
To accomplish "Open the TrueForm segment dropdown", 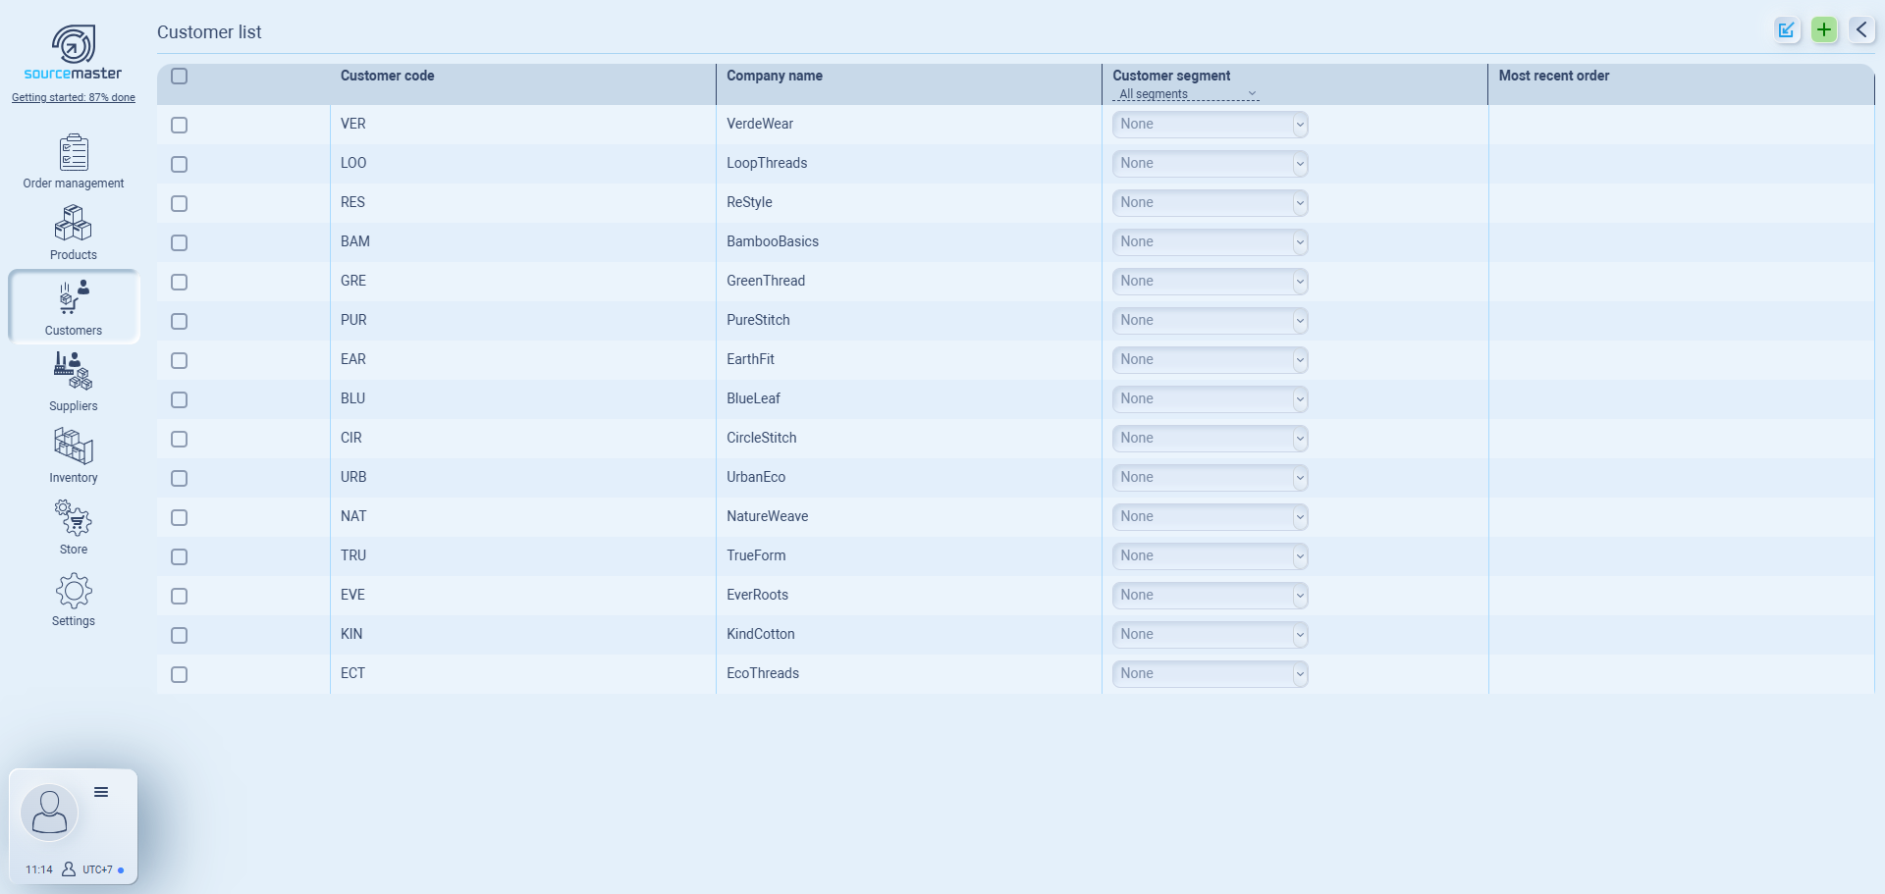I will 1210,556.
